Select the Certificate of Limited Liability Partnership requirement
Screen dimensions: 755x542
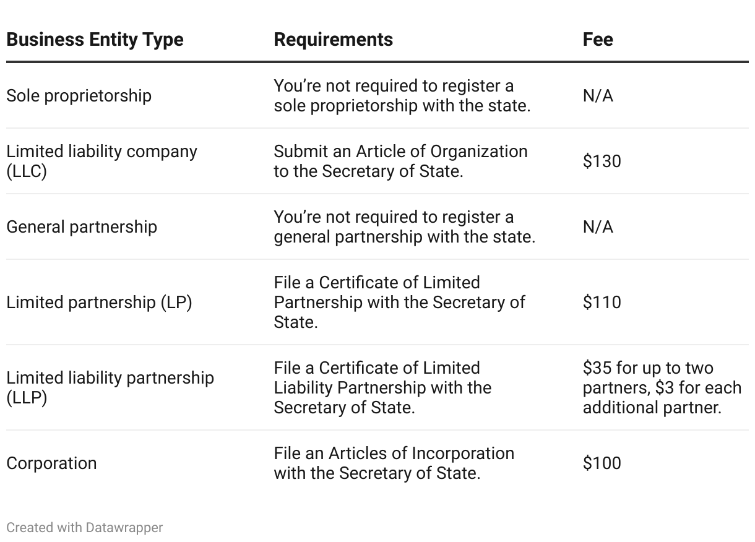click(382, 387)
